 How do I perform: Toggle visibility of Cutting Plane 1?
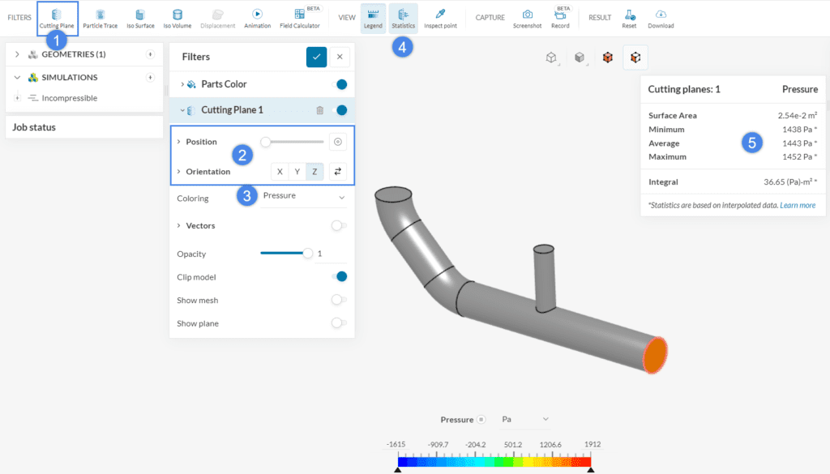tap(340, 109)
